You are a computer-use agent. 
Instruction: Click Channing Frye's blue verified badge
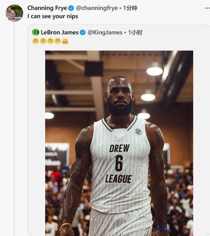click(x=71, y=8)
